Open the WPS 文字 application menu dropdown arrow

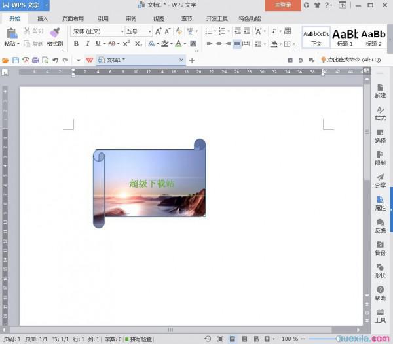[x=47, y=5]
